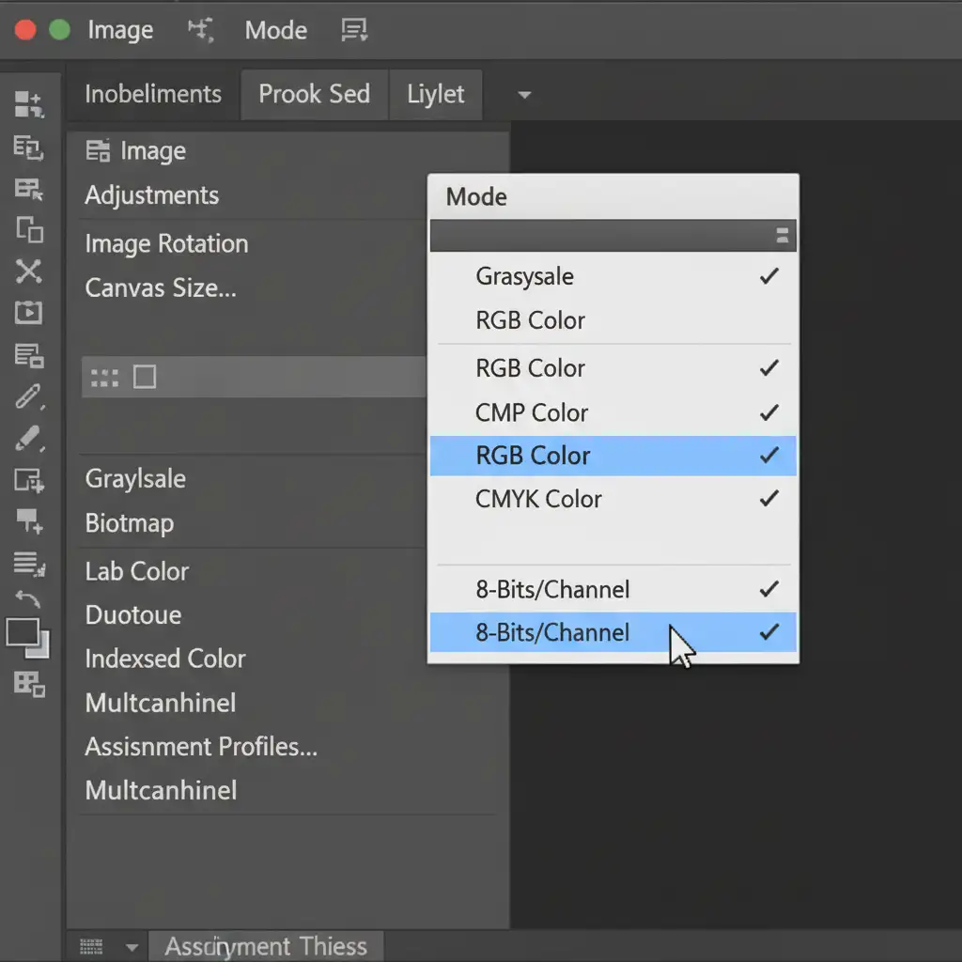The image size is (962, 962).
Task: Click the curved undo arrow icon
Action: click(29, 598)
